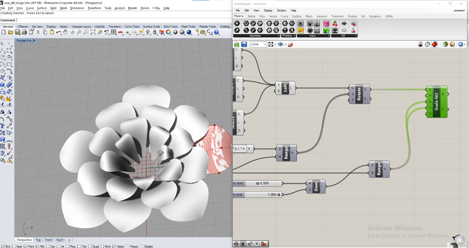Click the light bulb Hide objects icon
469x248 pixels.
coord(148,32)
